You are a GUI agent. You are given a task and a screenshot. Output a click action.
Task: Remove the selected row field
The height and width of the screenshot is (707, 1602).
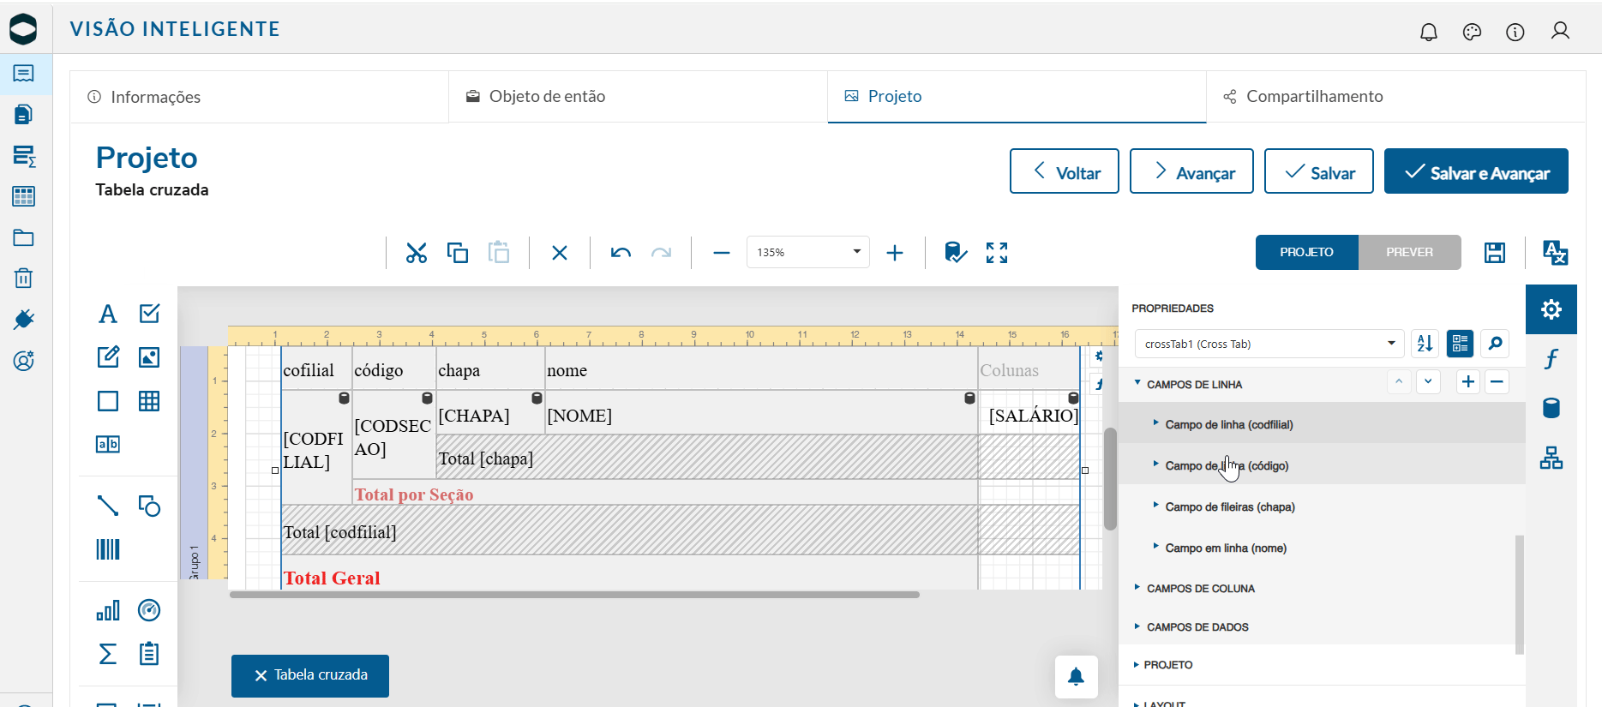[1497, 382]
